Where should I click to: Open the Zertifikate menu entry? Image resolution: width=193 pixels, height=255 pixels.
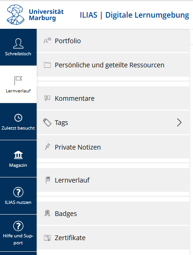click(113, 238)
